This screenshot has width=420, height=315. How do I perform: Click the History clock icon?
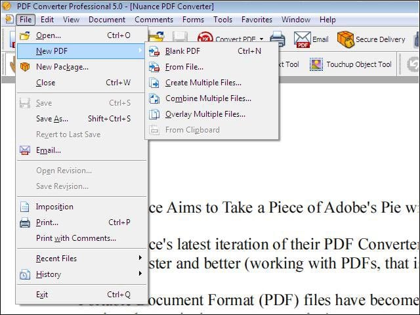25,275
